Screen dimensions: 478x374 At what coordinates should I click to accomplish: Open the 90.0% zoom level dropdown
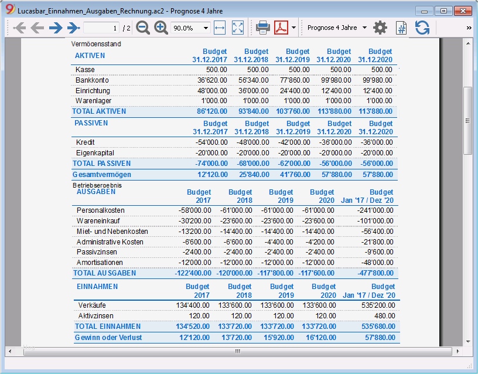(x=206, y=28)
